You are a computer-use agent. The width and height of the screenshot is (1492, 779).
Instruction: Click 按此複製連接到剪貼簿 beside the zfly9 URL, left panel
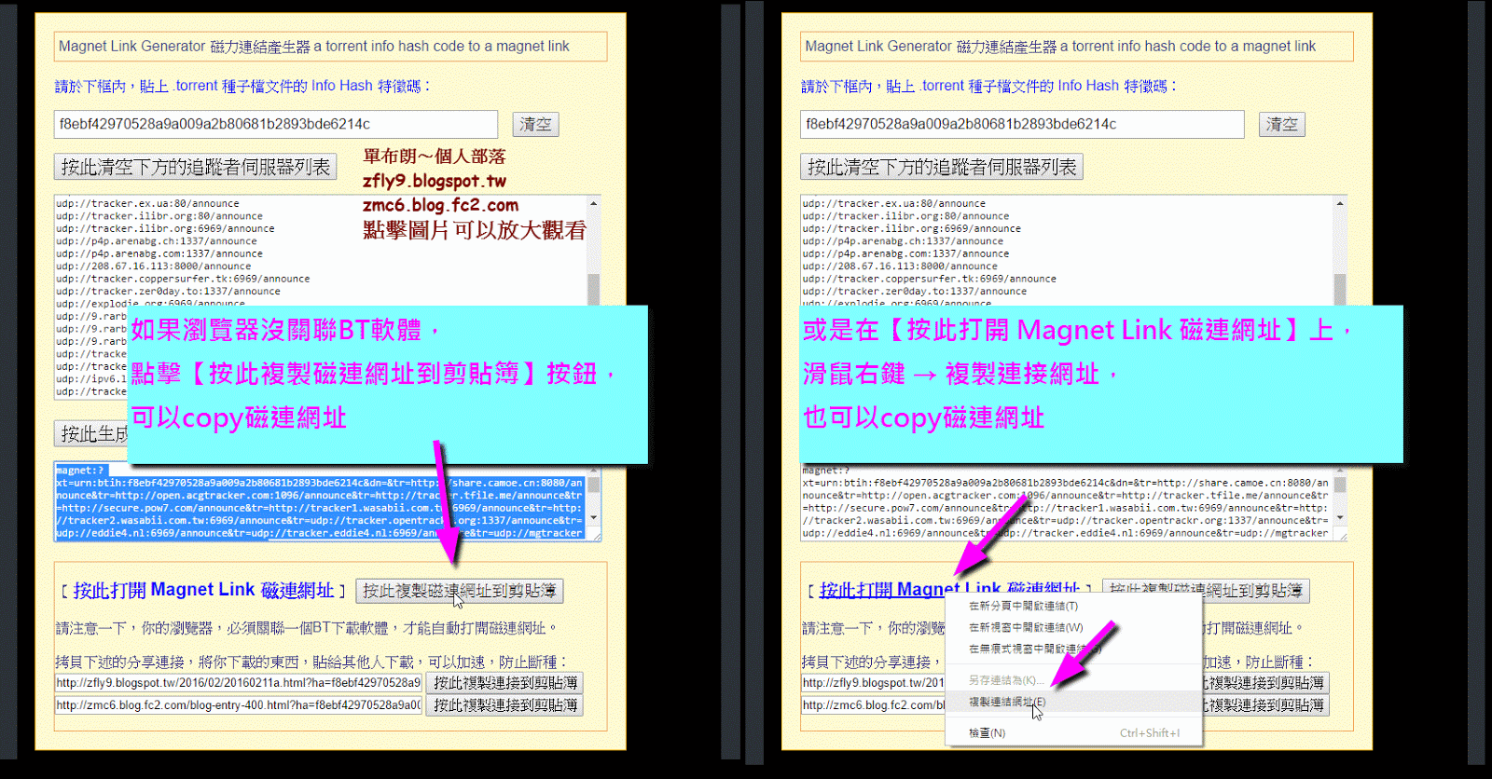click(504, 683)
